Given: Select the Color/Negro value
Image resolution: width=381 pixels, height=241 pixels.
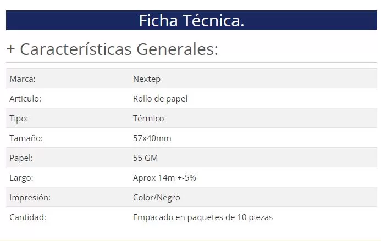Looking at the screenshot, I should click(157, 198).
